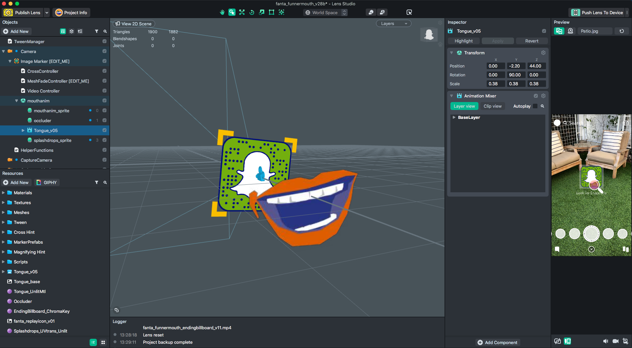
Task: Click the filter icon in Resources panel
Action: pos(97,182)
